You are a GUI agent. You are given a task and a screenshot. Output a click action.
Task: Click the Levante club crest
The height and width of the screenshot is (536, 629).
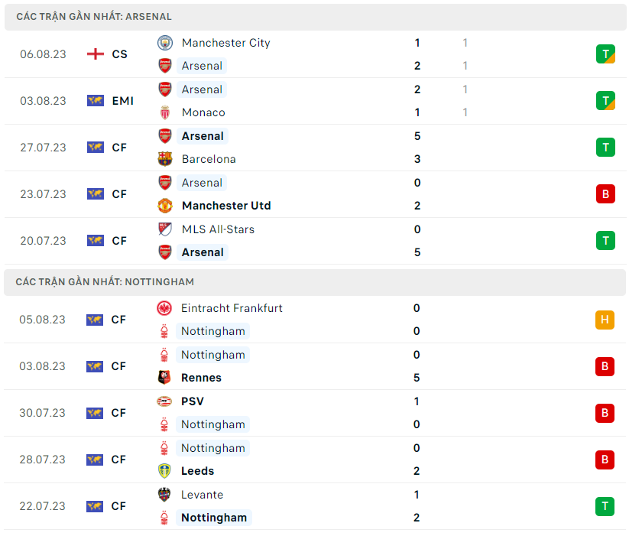tap(164, 495)
